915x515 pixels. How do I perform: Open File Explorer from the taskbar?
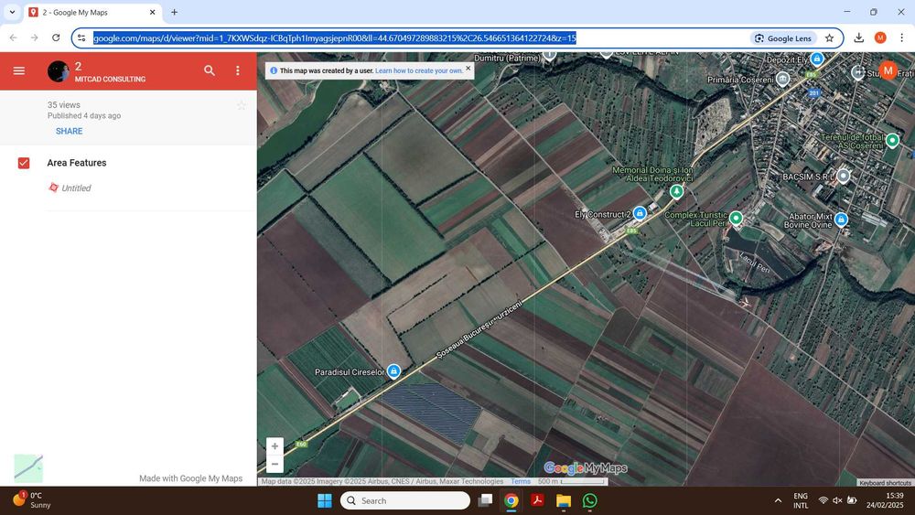[x=563, y=500]
